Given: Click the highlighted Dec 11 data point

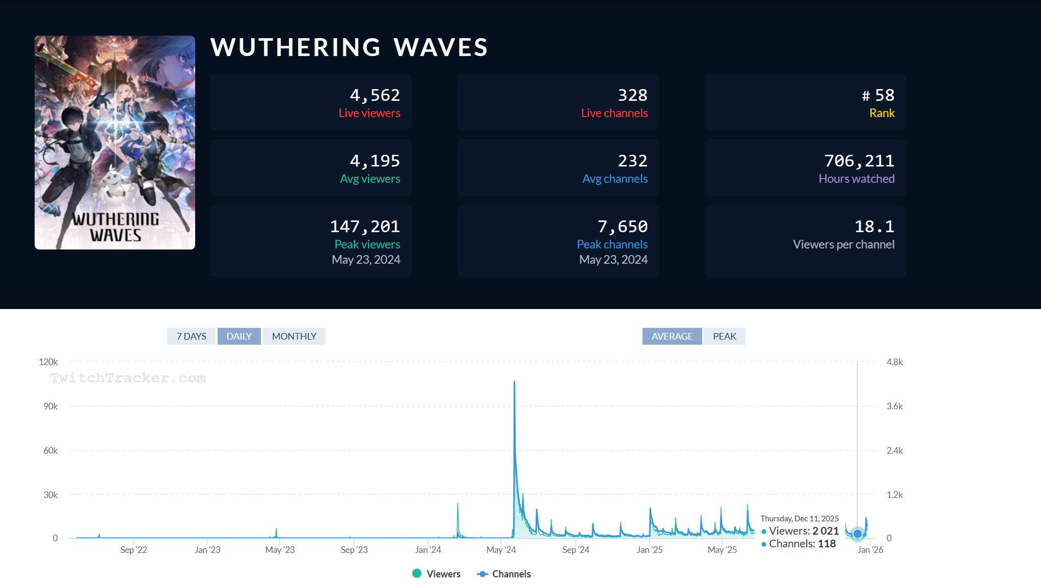Looking at the screenshot, I should point(858,534).
